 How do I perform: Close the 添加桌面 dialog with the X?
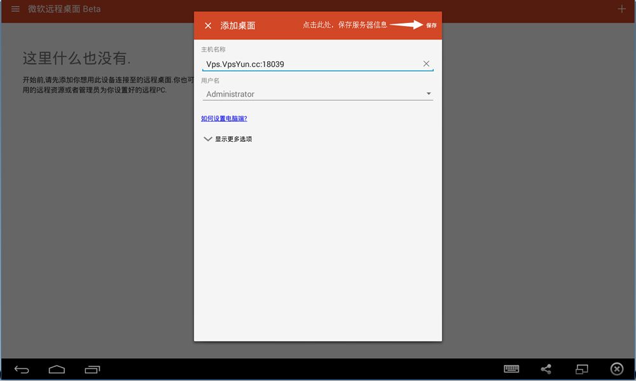208,25
